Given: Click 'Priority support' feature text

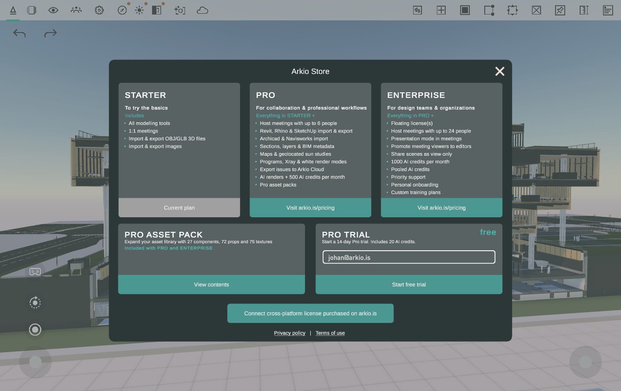Looking at the screenshot, I should pos(408,177).
